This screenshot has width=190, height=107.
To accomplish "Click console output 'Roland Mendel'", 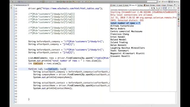I will click(118, 40).
